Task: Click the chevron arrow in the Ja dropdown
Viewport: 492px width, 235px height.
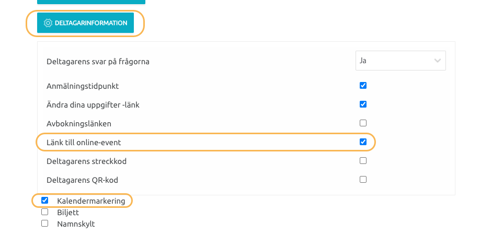Action: 438,61
